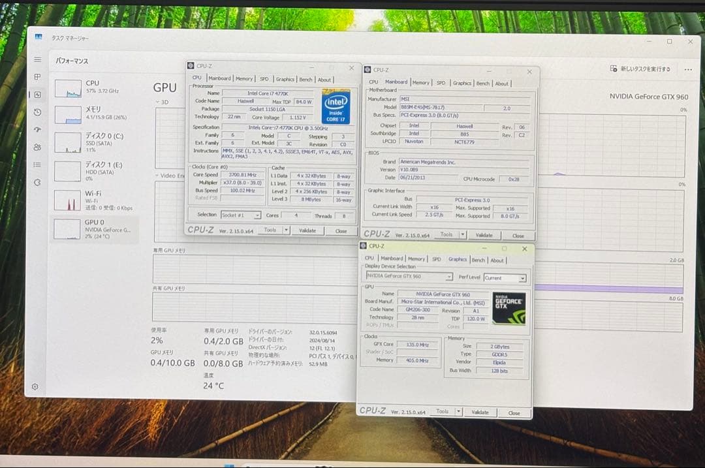Image resolution: width=705 pixels, height=468 pixels.
Task: Open Task Manager settings gear
Action: (x=35, y=386)
